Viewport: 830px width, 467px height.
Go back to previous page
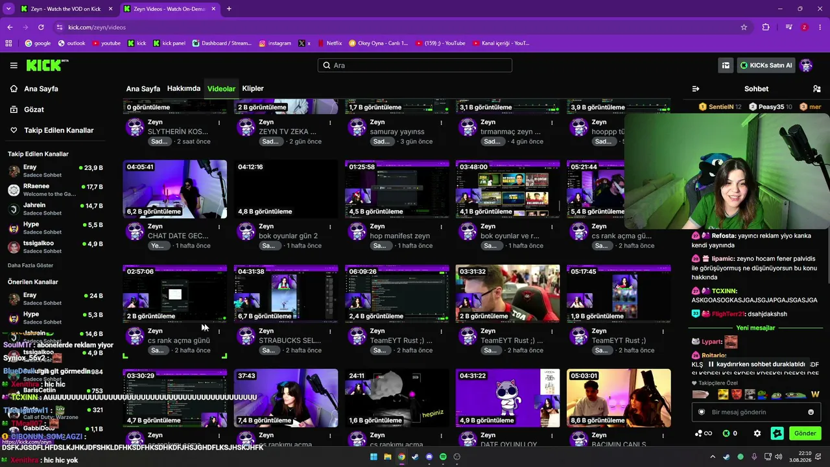(x=10, y=27)
